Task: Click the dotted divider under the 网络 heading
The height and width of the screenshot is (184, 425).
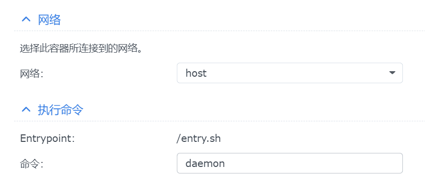Action: pos(220,31)
